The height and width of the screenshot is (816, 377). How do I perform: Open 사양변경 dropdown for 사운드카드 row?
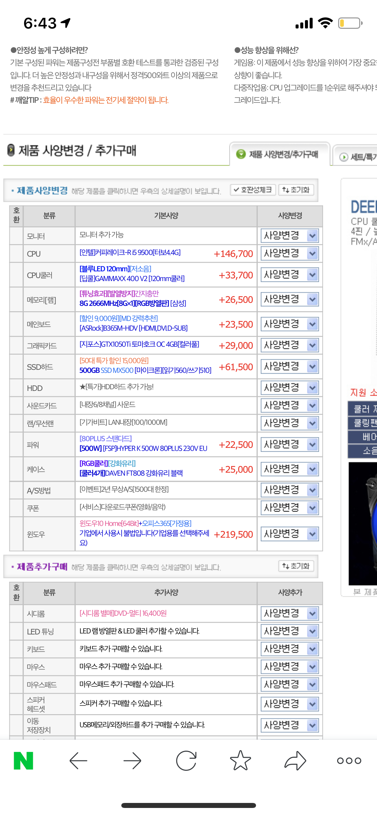(x=290, y=405)
